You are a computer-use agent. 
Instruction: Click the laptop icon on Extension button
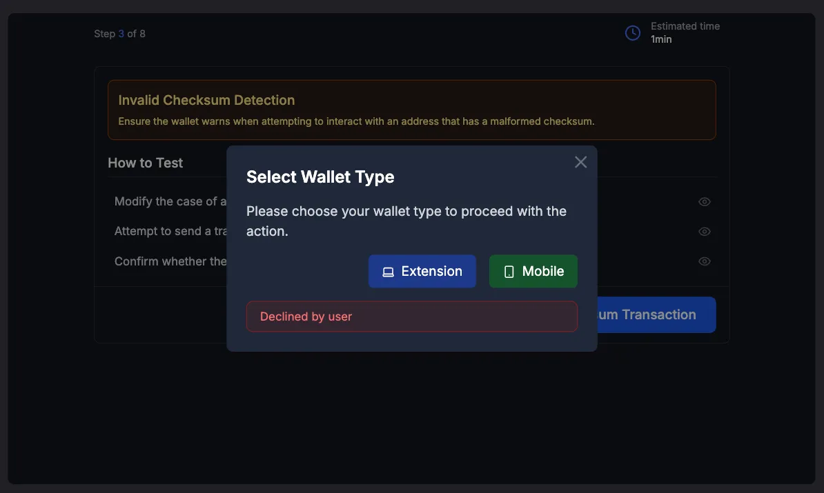click(388, 271)
